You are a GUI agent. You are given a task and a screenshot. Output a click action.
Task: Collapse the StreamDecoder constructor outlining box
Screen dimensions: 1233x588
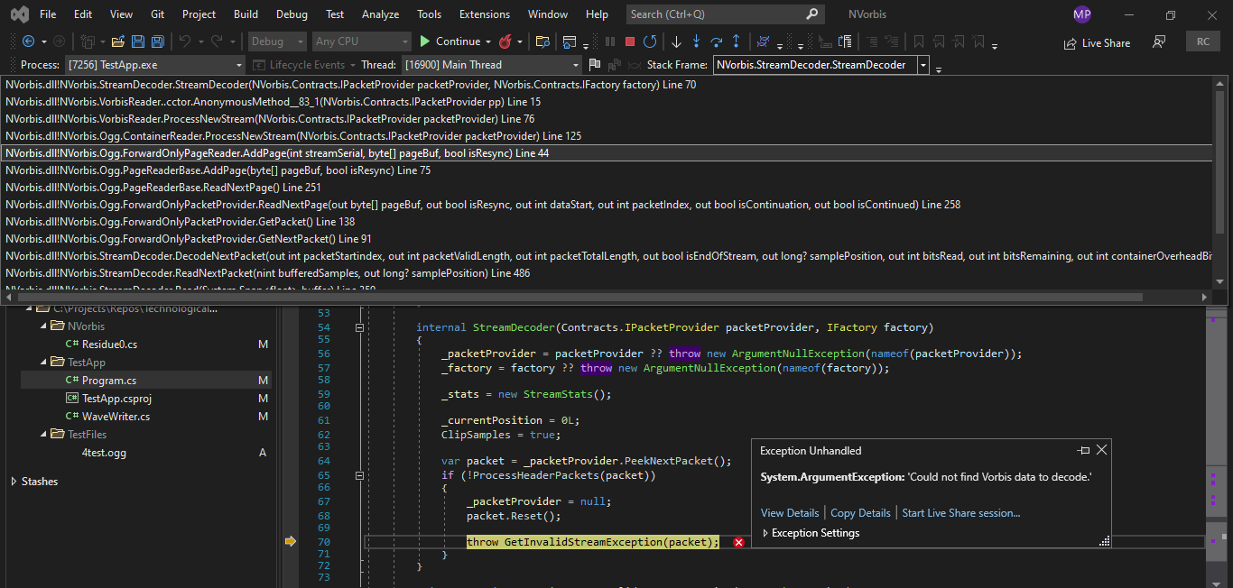[359, 328]
